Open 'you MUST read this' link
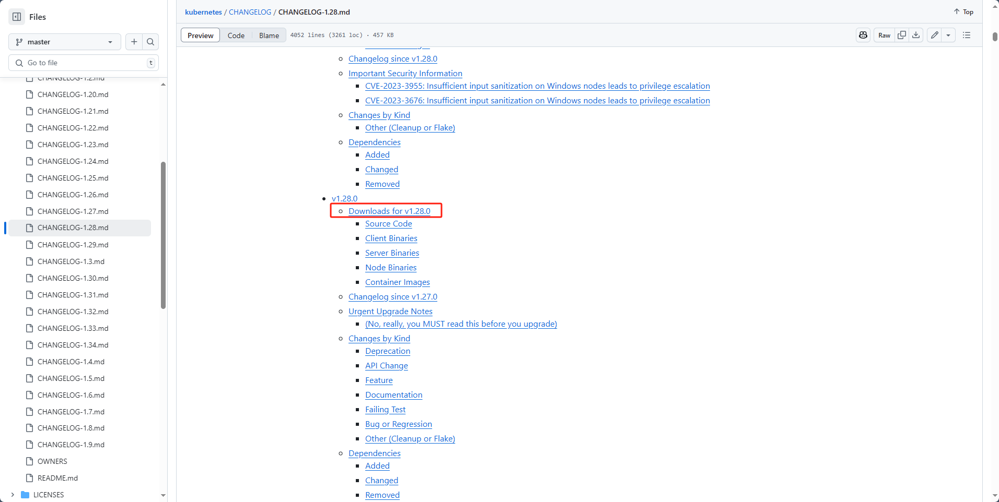The width and height of the screenshot is (999, 502). click(x=461, y=324)
